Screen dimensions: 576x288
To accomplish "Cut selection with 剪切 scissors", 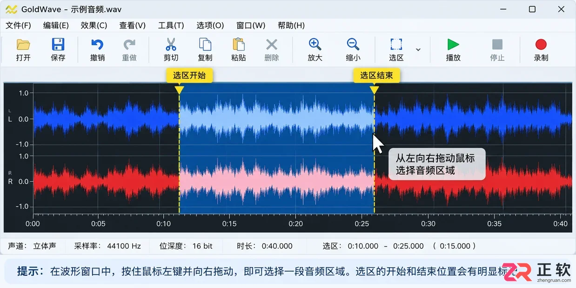I will click(171, 45).
